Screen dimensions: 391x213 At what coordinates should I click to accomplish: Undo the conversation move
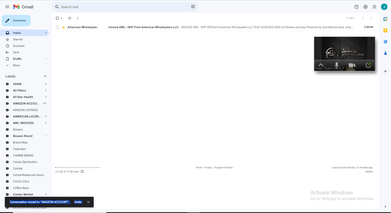tap(78, 202)
